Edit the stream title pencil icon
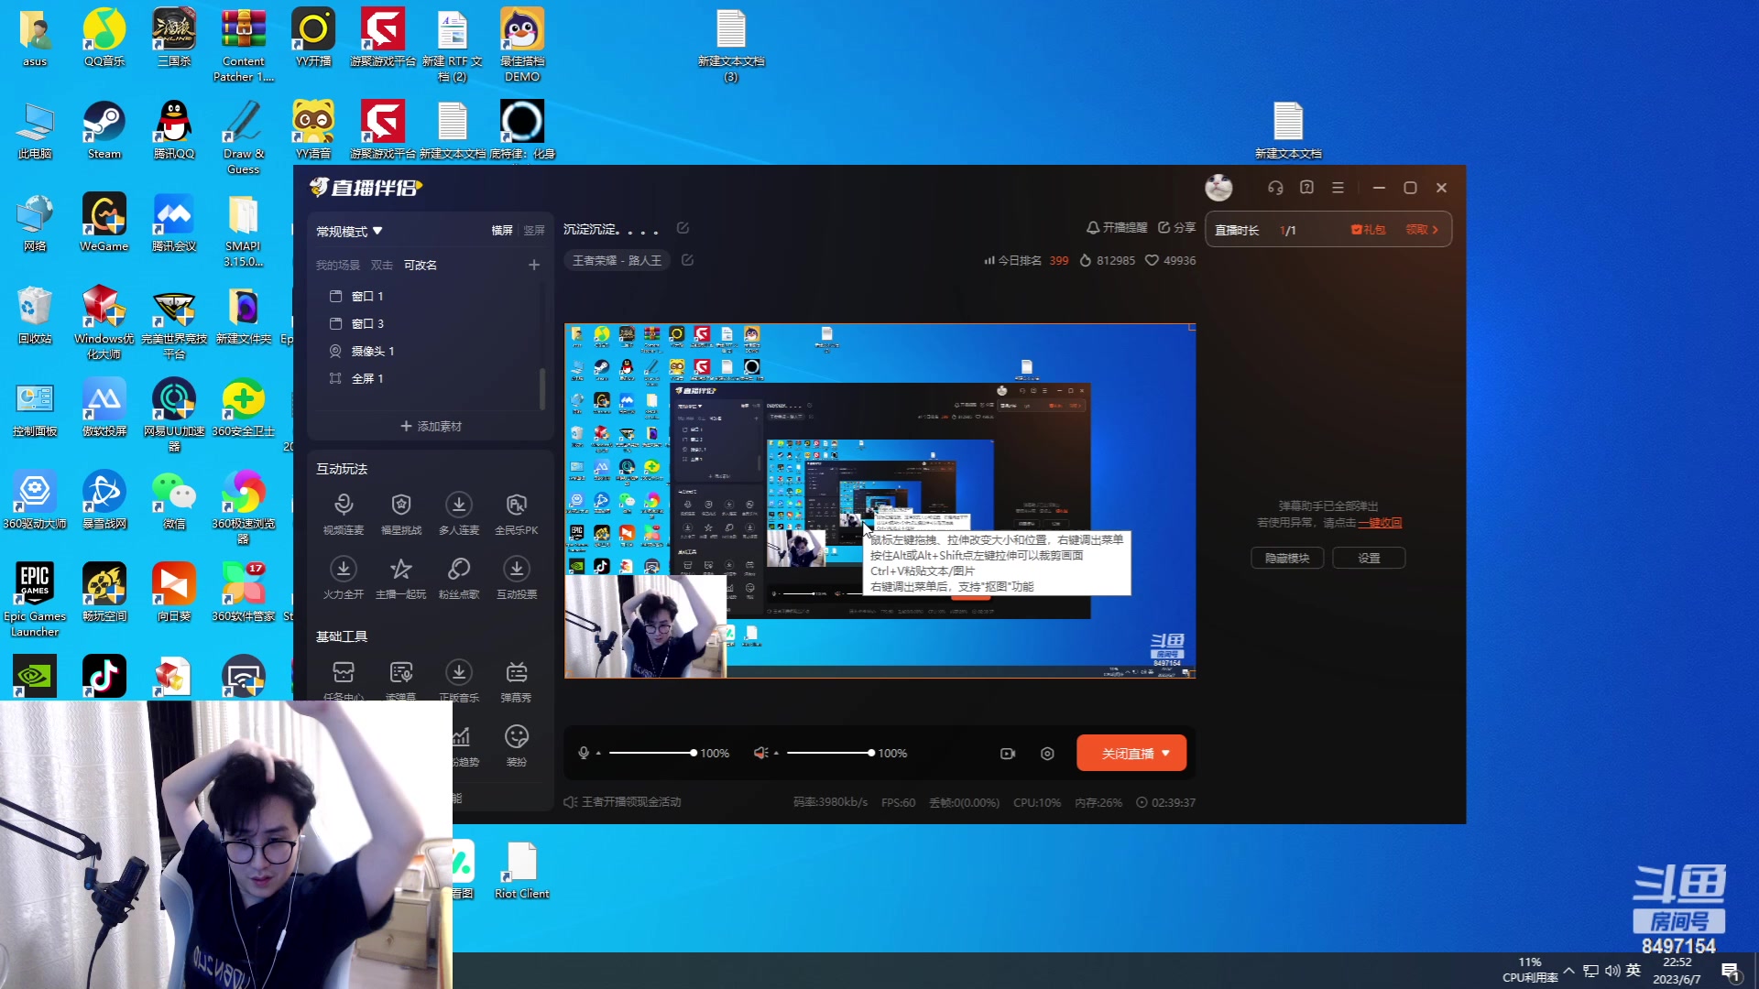This screenshot has height=989, width=1759. (683, 228)
